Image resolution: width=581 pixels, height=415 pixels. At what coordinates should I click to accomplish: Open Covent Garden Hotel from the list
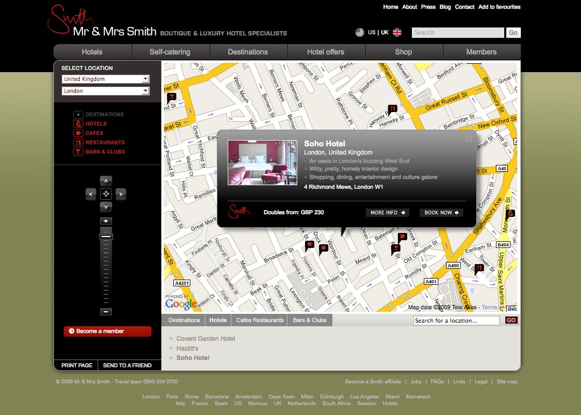tap(205, 339)
